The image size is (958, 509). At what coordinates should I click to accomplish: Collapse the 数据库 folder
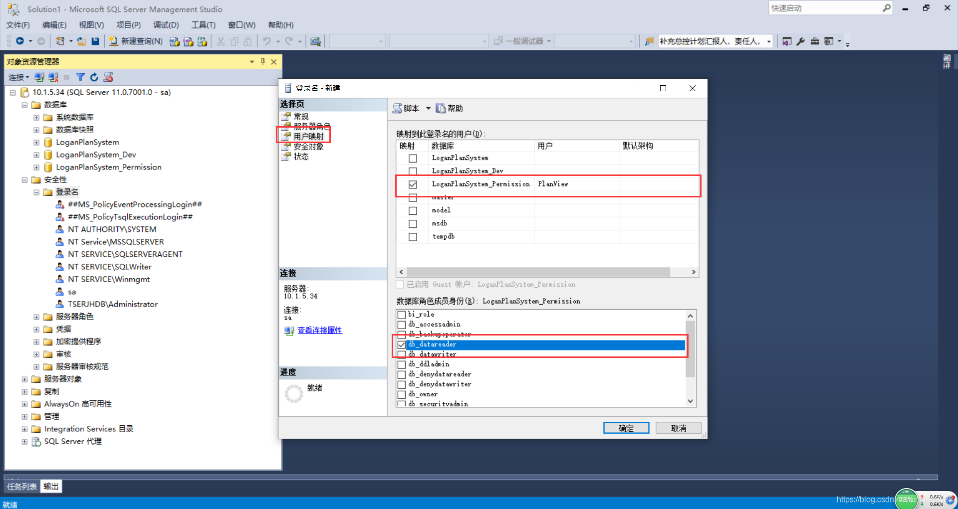(24, 105)
